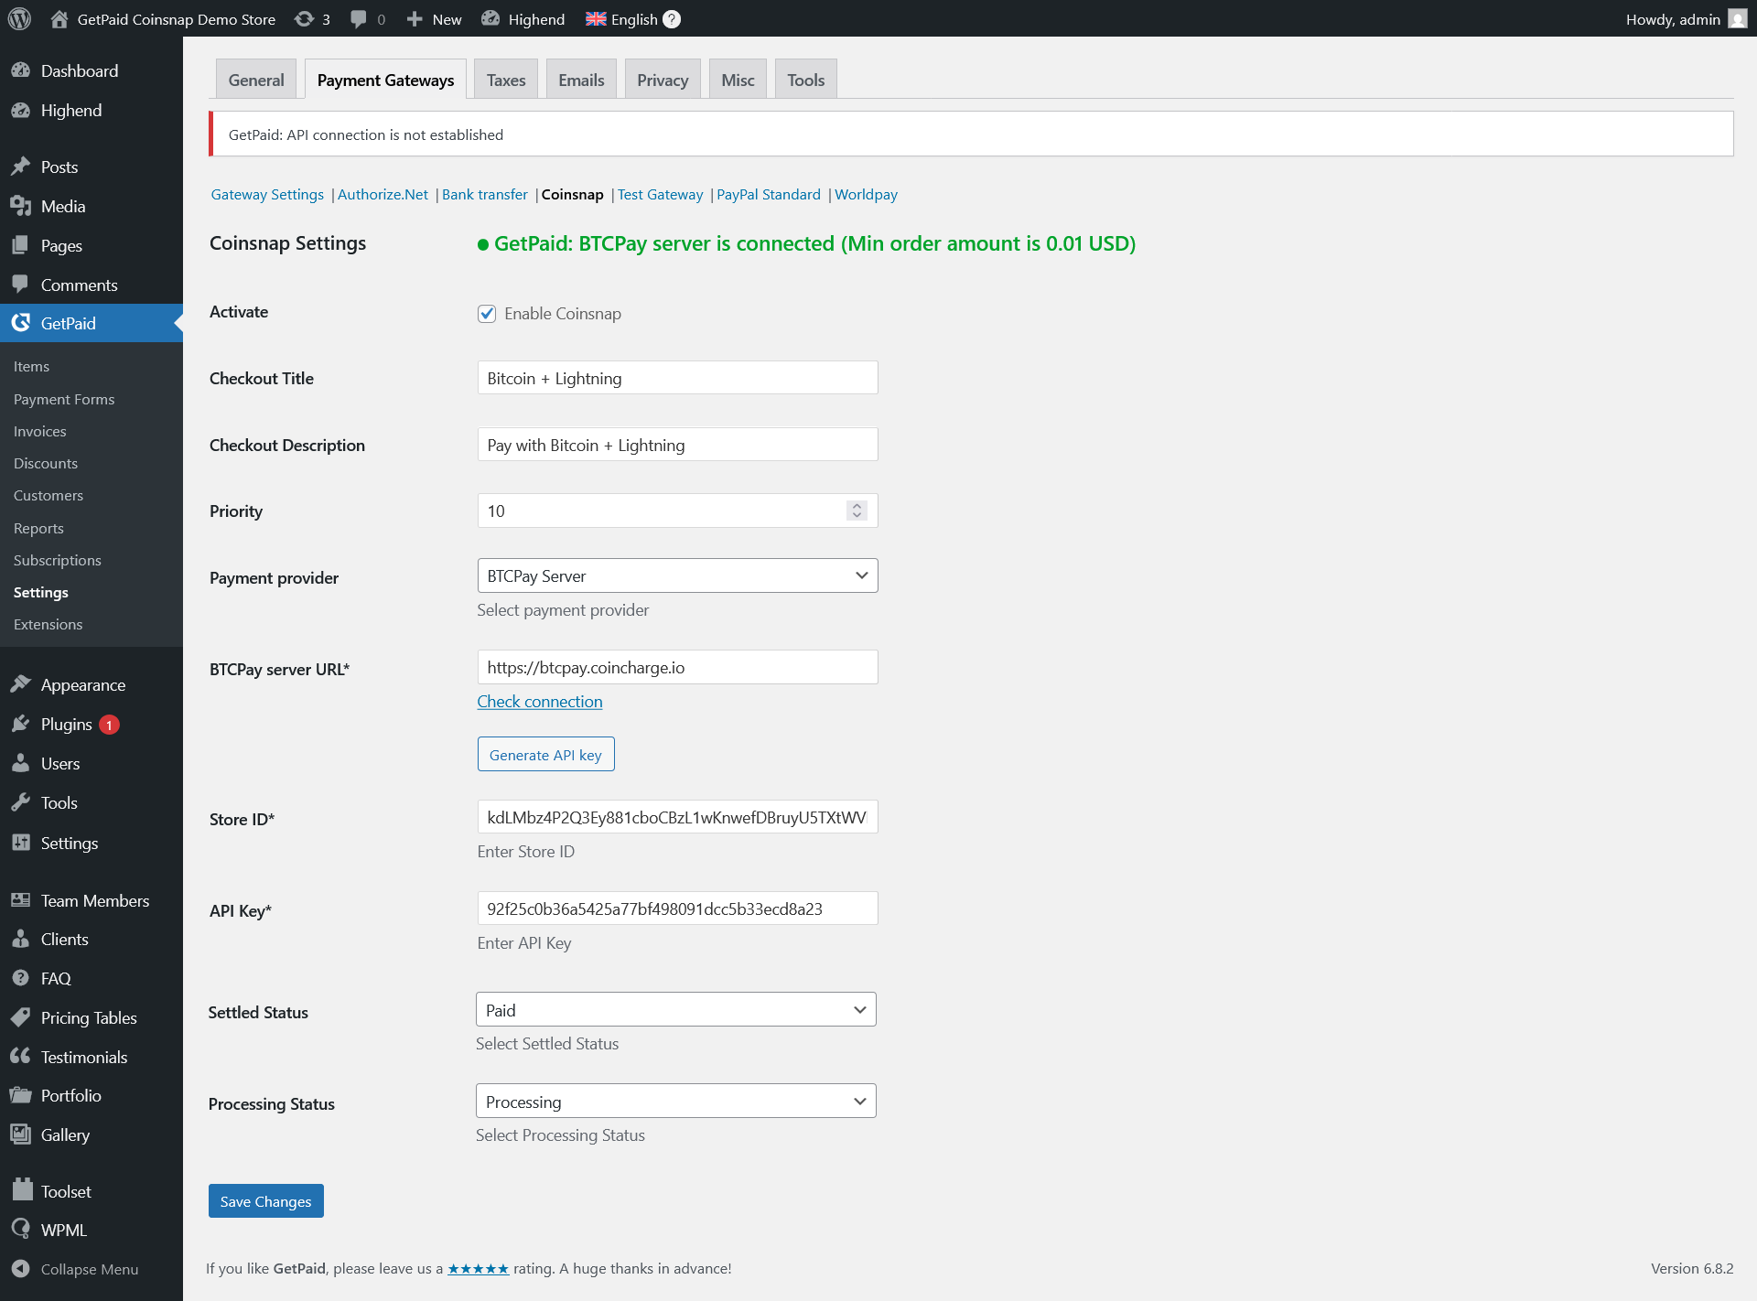This screenshot has height=1301, width=1757.
Task: Open the Tools settings tab
Action: point(805,80)
